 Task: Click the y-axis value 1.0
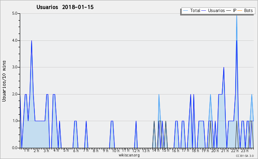click(x=15, y=121)
